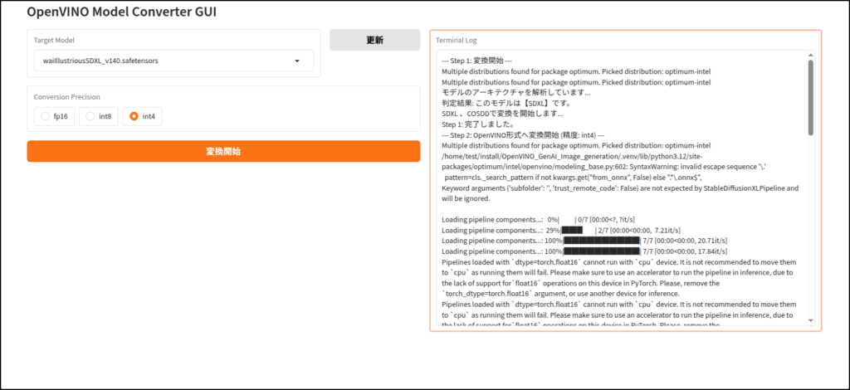Click the Terminal Log scrollbar thumb
The height and width of the screenshot is (390, 850).
coord(810,95)
